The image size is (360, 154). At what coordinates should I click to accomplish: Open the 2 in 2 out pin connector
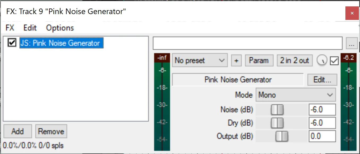[x=294, y=61]
